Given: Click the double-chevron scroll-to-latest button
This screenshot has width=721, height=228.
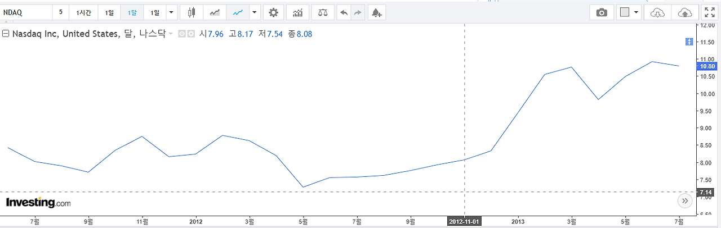Looking at the screenshot, I should (x=684, y=200).
